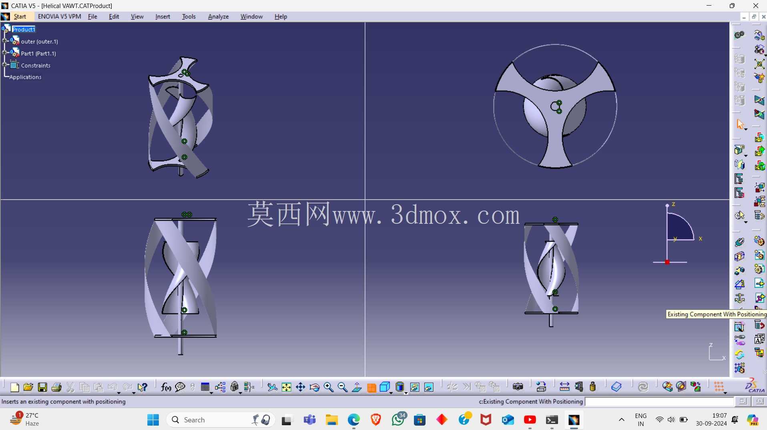
Task: Click the Capture camera icon
Action: click(x=518, y=387)
